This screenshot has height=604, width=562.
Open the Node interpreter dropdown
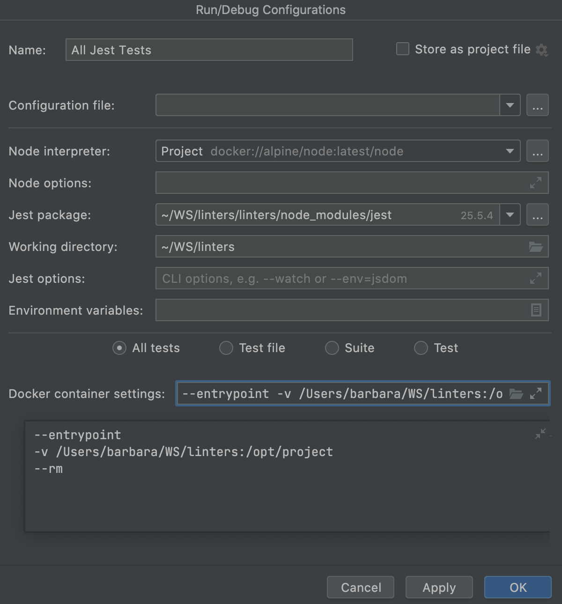[510, 151]
